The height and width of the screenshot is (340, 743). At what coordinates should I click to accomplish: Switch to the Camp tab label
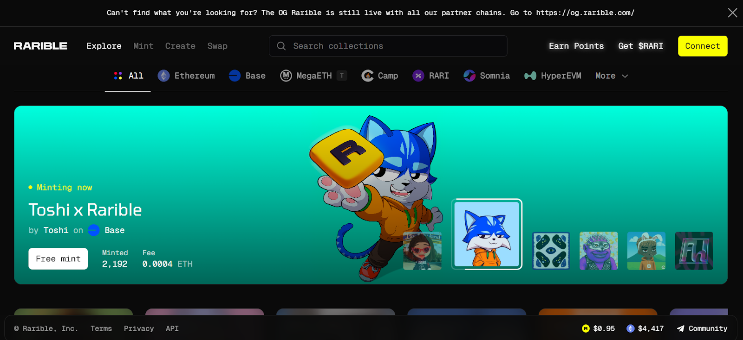point(388,76)
